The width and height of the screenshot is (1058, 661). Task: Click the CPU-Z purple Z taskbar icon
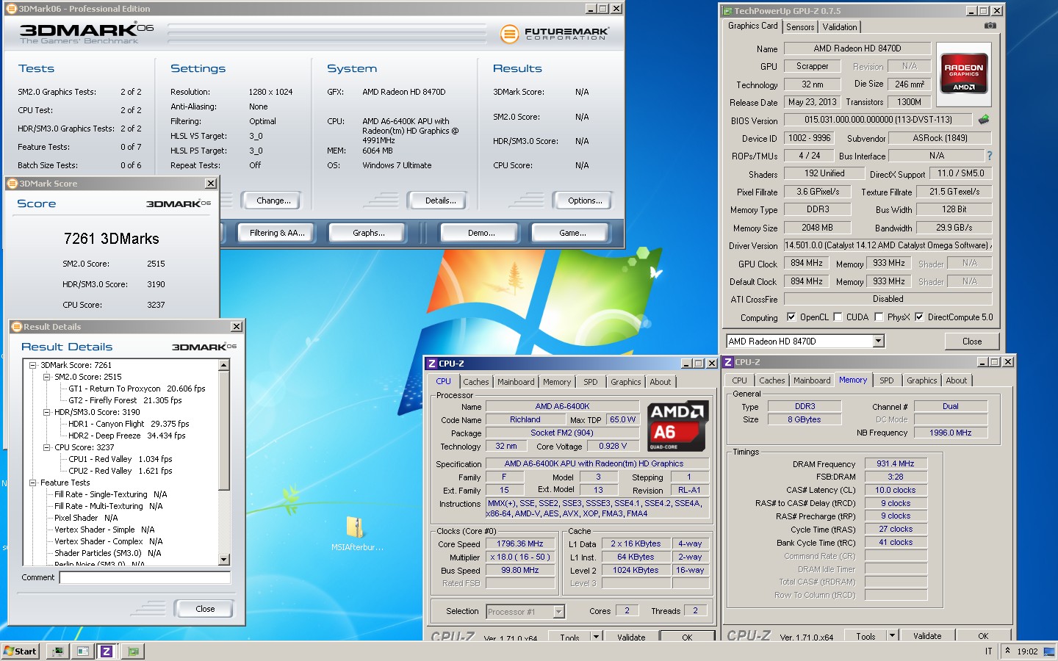click(x=107, y=651)
